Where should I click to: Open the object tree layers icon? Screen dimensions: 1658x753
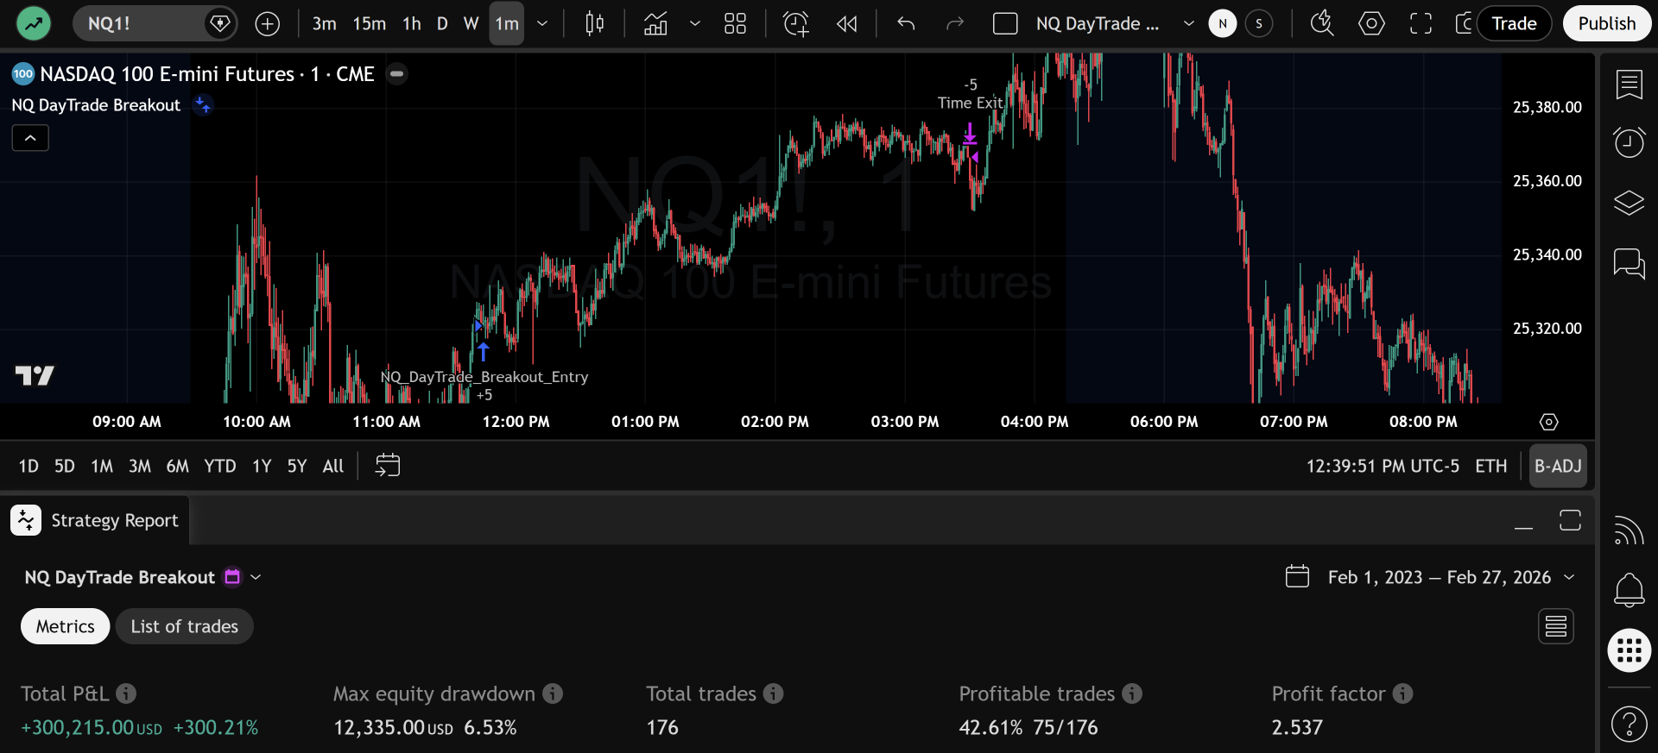1629,203
